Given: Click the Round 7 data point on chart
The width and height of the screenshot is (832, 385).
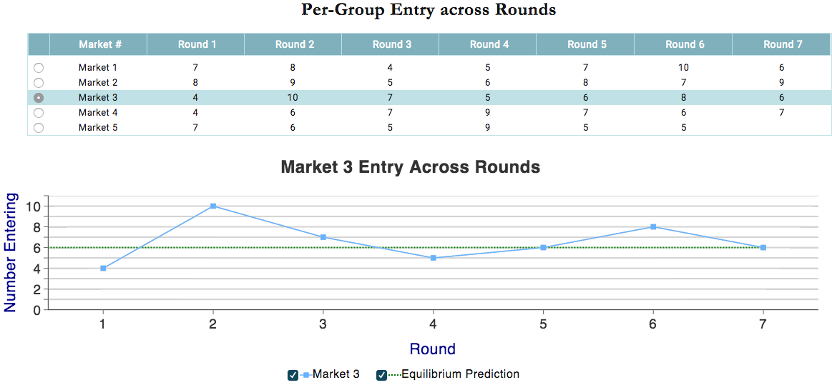Looking at the screenshot, I should [x=763, y=247].
